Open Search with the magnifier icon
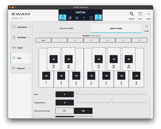 point(132,14)
